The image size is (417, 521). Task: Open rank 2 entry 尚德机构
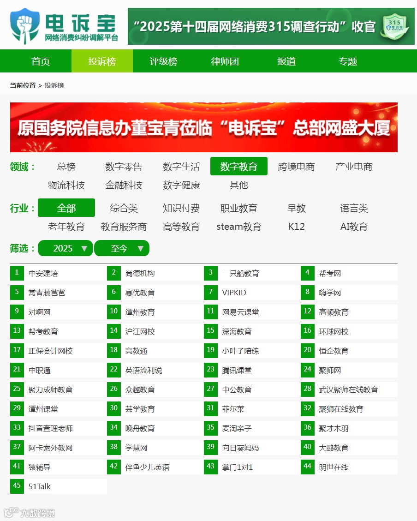point(155,273)
